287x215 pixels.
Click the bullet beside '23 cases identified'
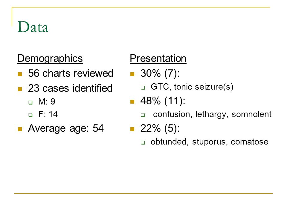tap(20, 89)
